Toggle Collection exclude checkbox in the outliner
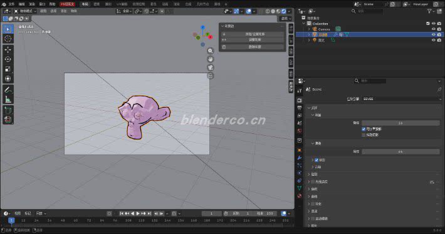Screen dimensions: 445x234 click(x=427, y=24)
